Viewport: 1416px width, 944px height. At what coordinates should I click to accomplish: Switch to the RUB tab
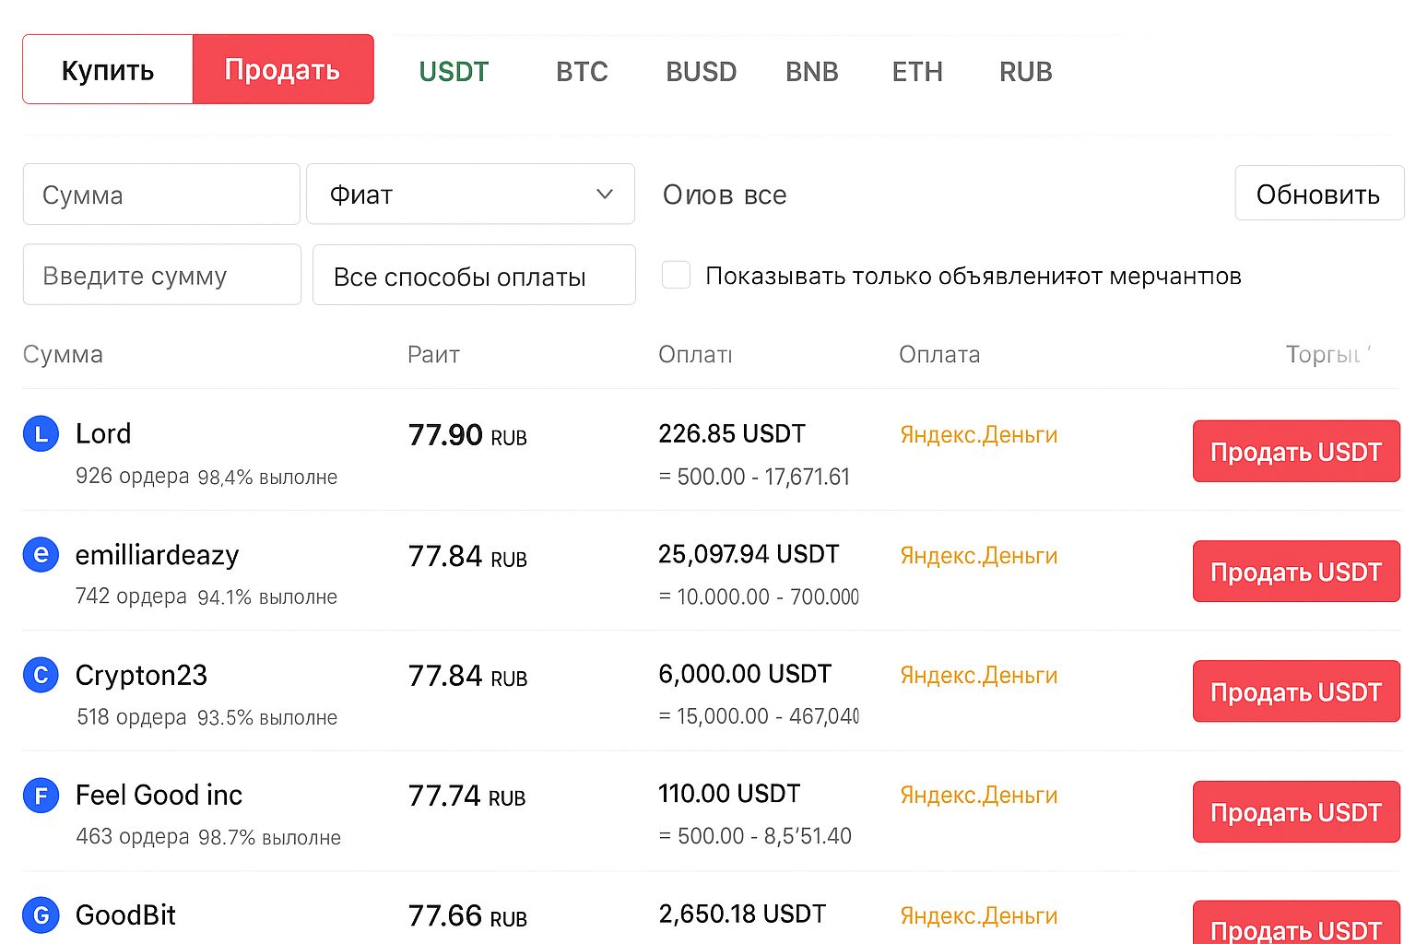coord(1025,71)
